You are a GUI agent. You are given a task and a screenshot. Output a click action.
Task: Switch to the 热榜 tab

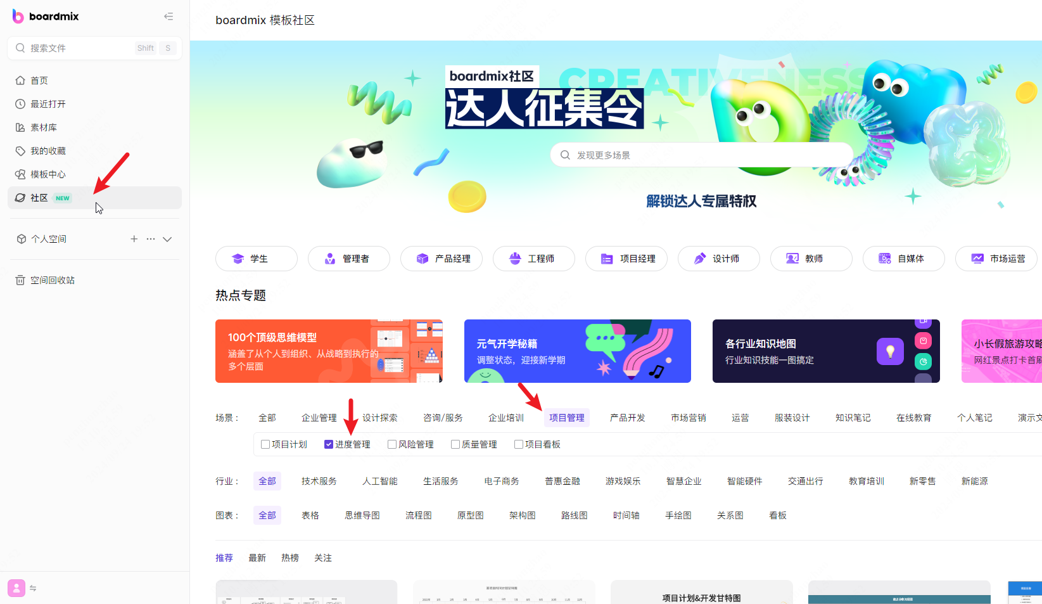tap(290, 558)
